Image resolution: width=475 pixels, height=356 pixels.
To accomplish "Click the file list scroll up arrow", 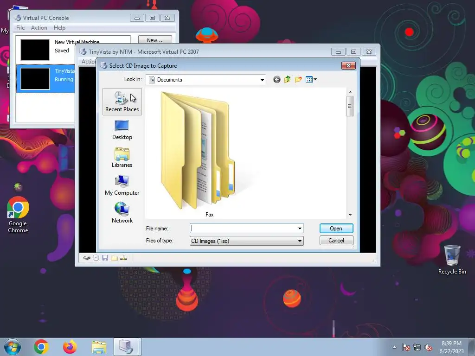I will tap(350, 92).
